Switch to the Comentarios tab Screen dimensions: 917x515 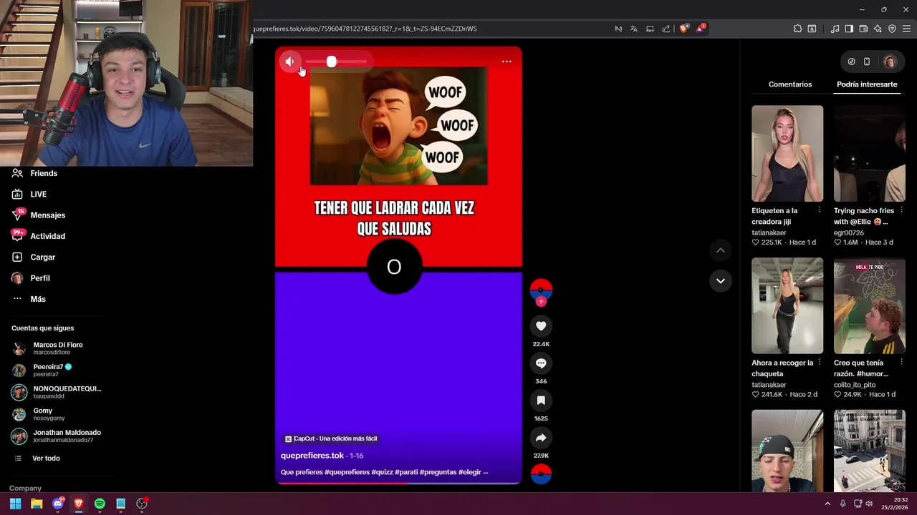click(x=790, y=84)
